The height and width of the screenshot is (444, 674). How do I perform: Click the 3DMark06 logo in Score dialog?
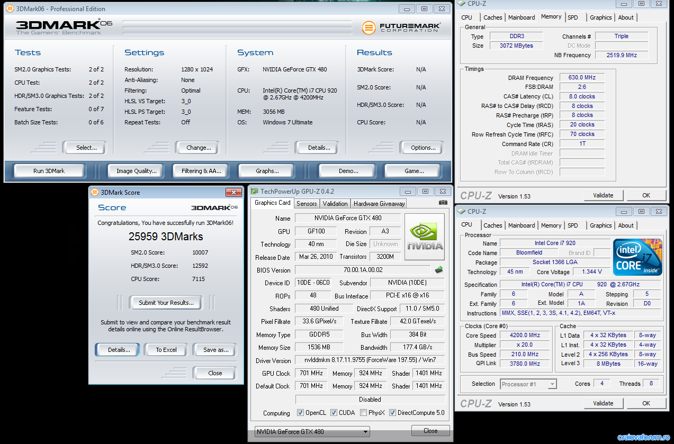214,207
